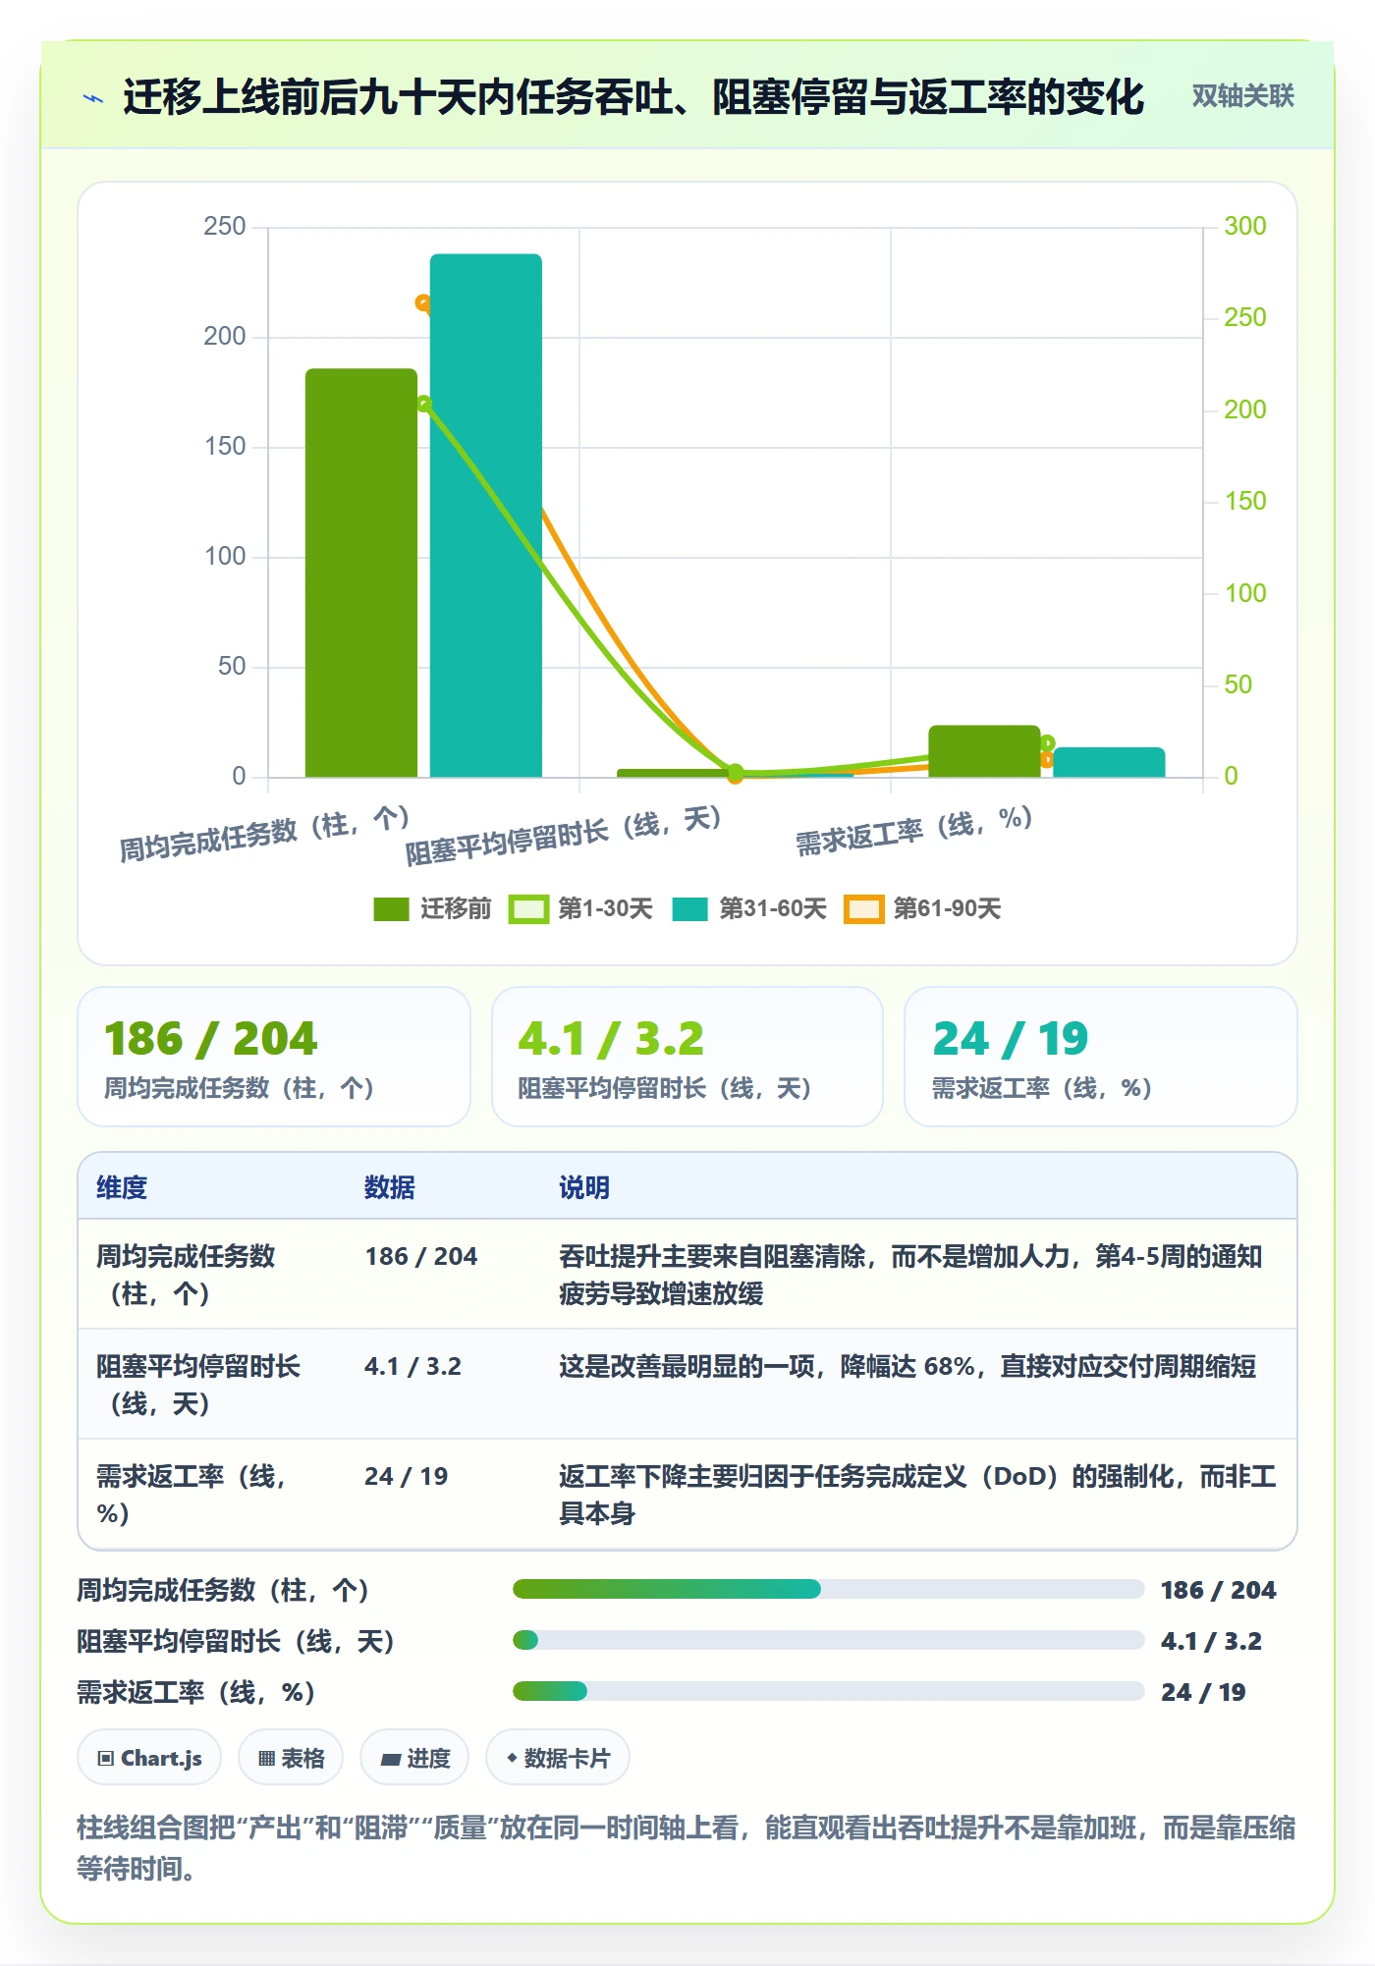Select the Chart.js chip
Screen dimensions: 1375x1966
149,1758
